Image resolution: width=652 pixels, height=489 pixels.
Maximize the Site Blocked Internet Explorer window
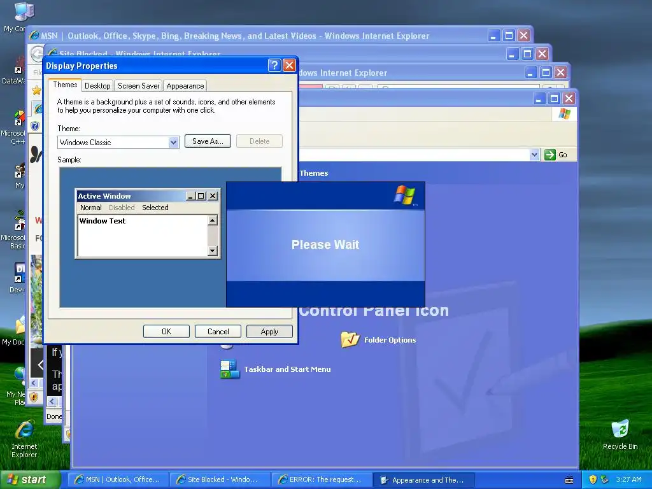pyautogui.click(x=527, y=53)
